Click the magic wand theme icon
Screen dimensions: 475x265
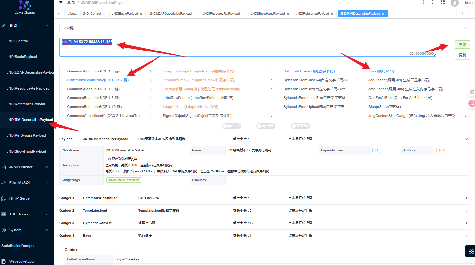point(432,2)
